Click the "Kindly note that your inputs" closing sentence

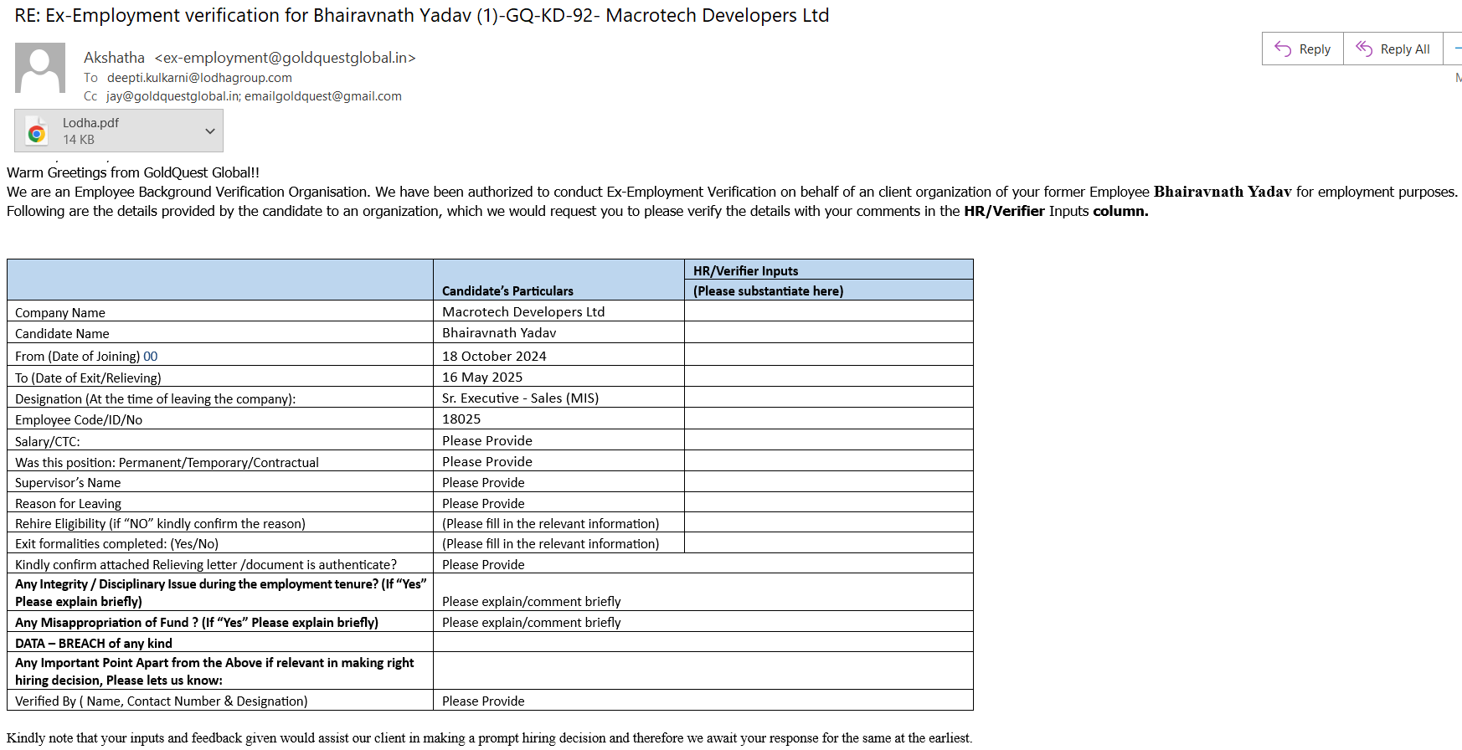[489, 737]
